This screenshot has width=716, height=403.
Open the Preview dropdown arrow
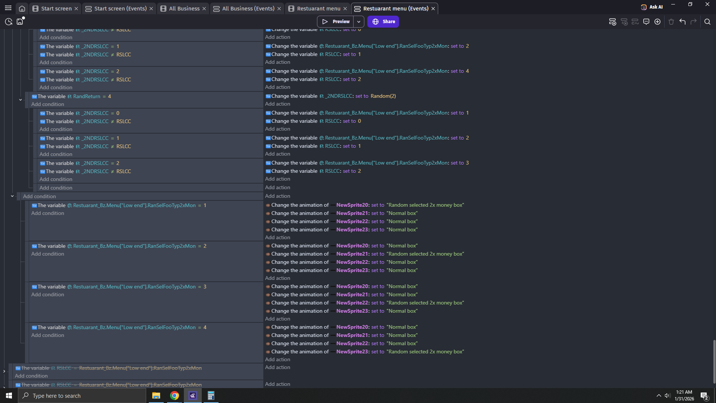tap(359, 22)
